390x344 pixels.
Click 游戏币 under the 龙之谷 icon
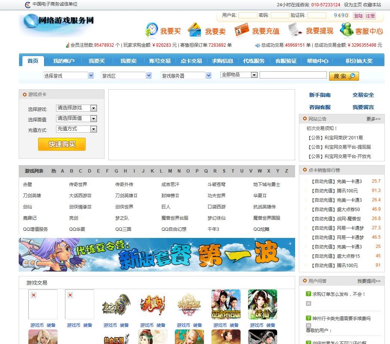pyautogui.click(x=110, y=325)
